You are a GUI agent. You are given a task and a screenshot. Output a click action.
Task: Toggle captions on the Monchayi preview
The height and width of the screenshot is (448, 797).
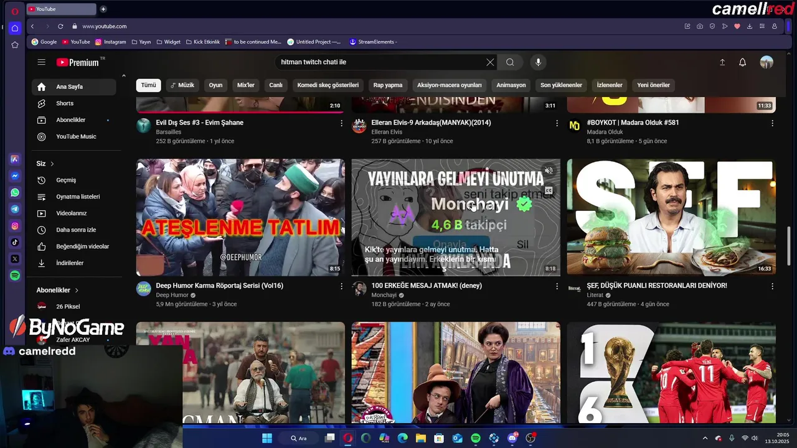coord(549,191)
